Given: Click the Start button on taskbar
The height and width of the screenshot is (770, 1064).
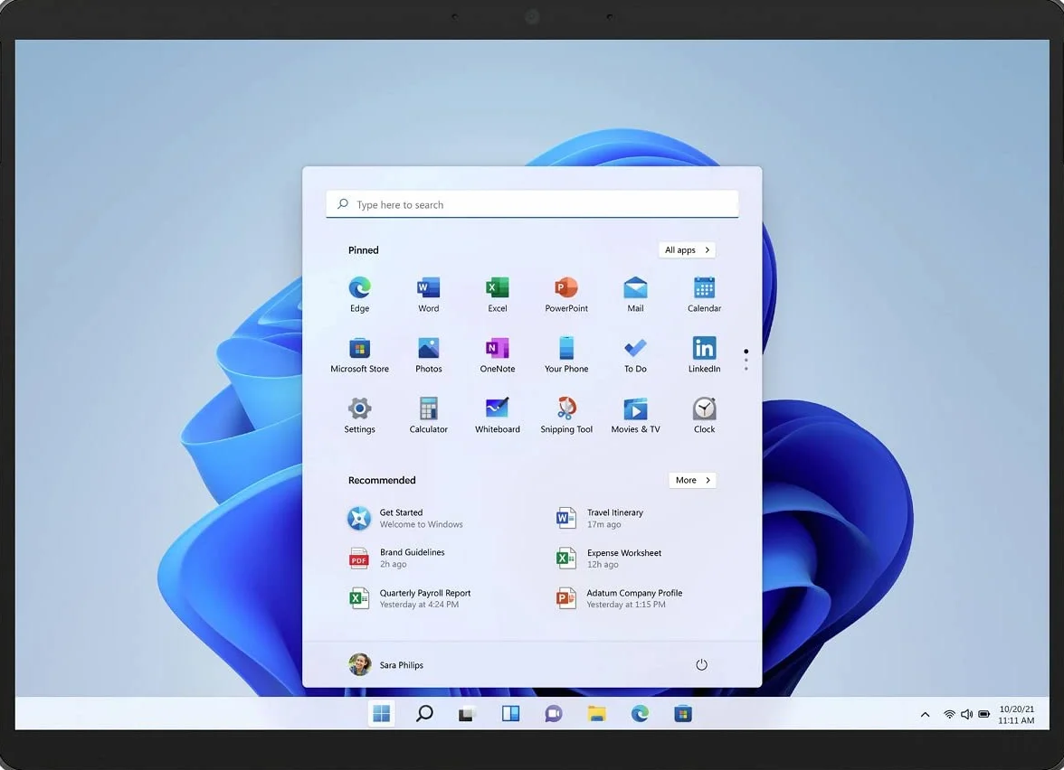Looking at the screenshot, I should coord(382,713).
